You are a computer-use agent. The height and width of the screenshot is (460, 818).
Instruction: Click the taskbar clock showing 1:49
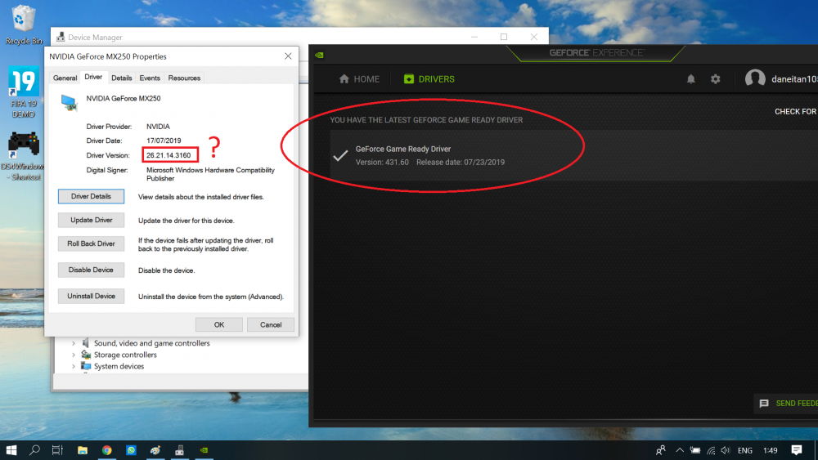tap(771, 450)
